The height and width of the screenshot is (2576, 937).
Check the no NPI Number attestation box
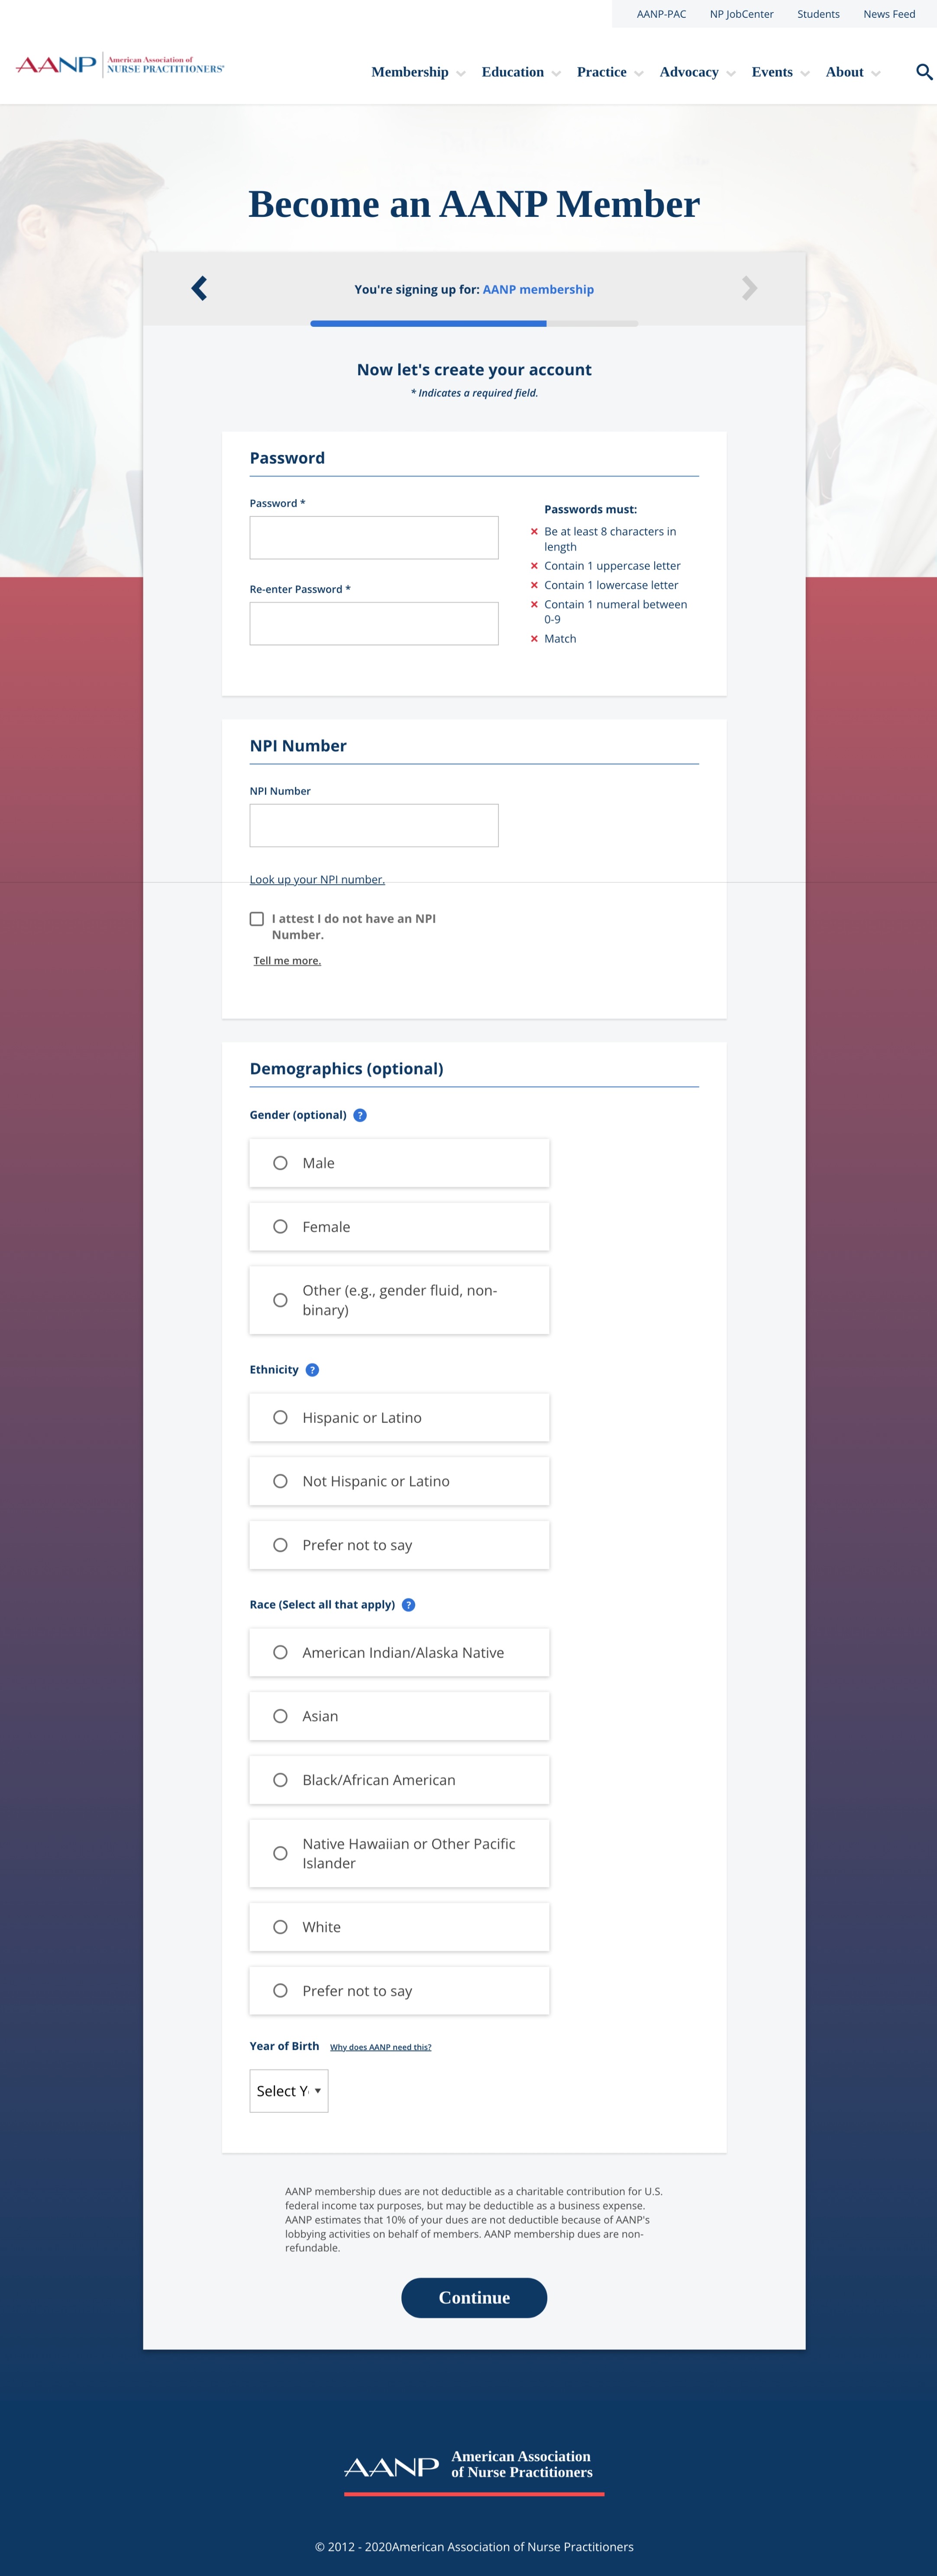tap(257, 919)
